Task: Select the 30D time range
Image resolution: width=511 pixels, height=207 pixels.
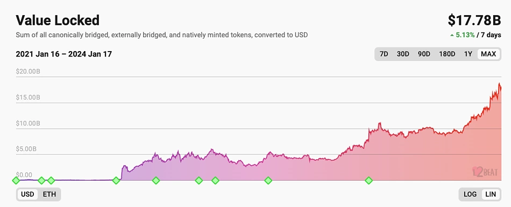Action: [x=403, y=54]
